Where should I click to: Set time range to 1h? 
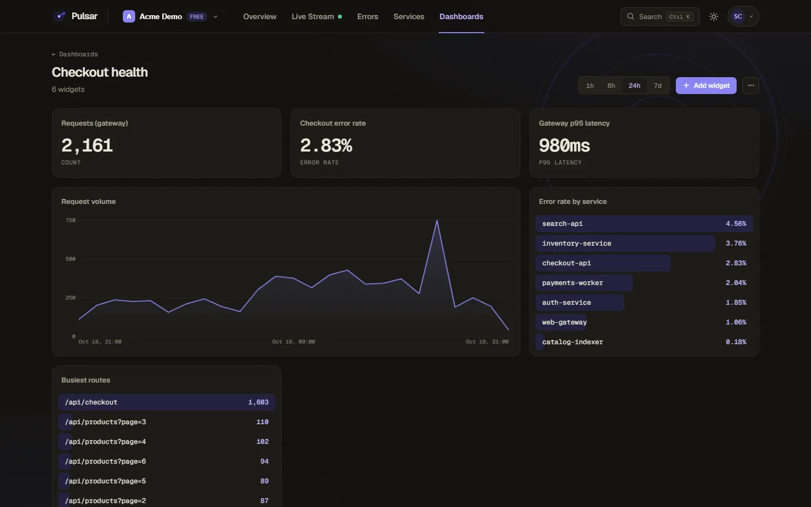[590, 86]
